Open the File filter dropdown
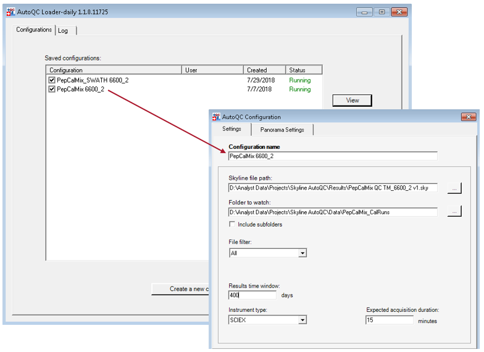Screen dimensions: 484x352 click(302, 253)
